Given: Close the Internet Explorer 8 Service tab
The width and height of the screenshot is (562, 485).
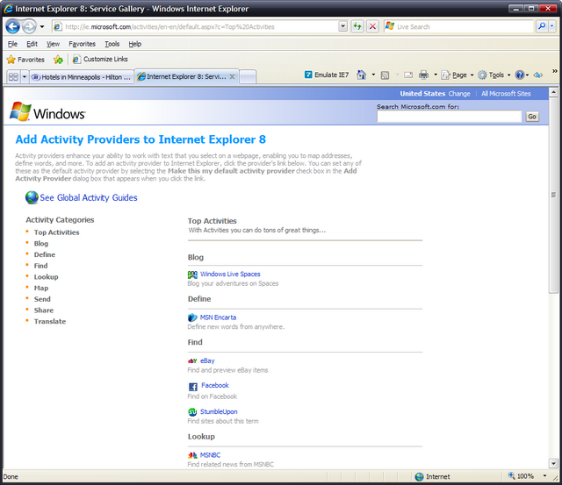Looking at the screenshot, I should 232,76.
